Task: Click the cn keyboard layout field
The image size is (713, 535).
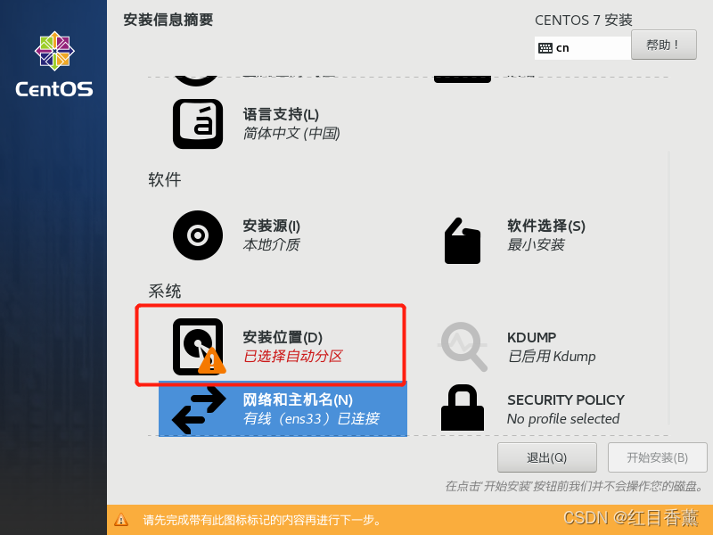Action: [583, 48]
